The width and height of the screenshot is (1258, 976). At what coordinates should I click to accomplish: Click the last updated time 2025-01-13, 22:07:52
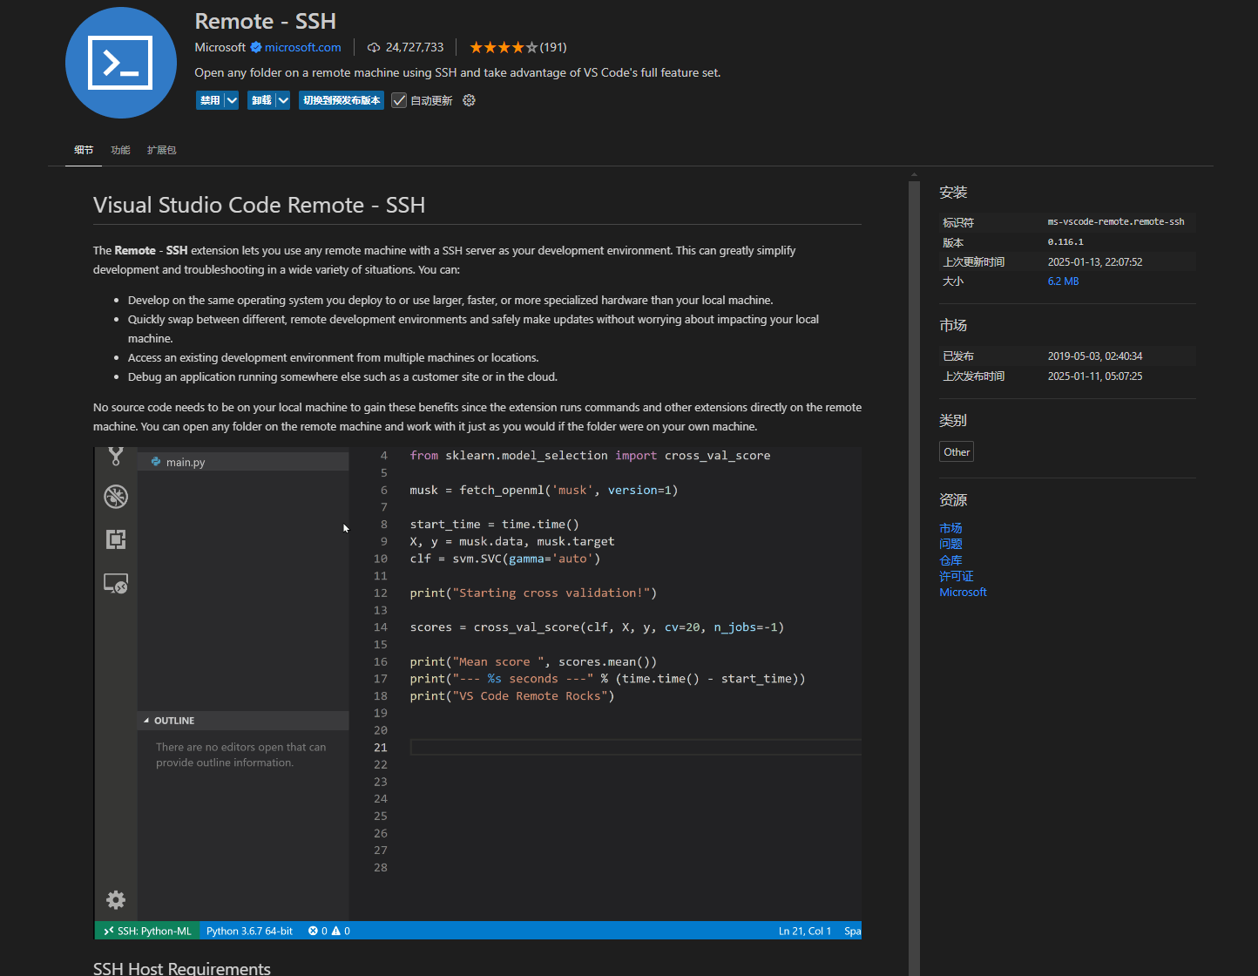pos(1095,261)
